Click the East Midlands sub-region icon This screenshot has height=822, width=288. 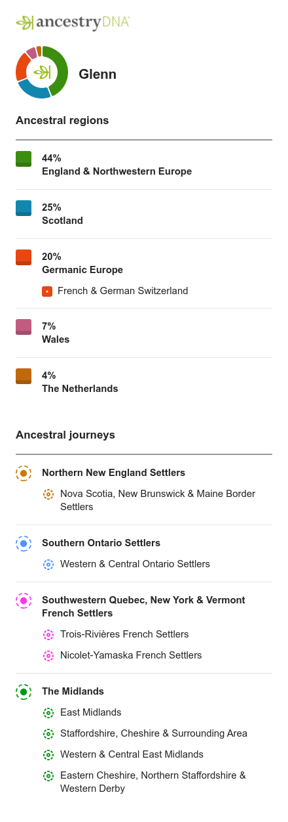pos(48,713)
